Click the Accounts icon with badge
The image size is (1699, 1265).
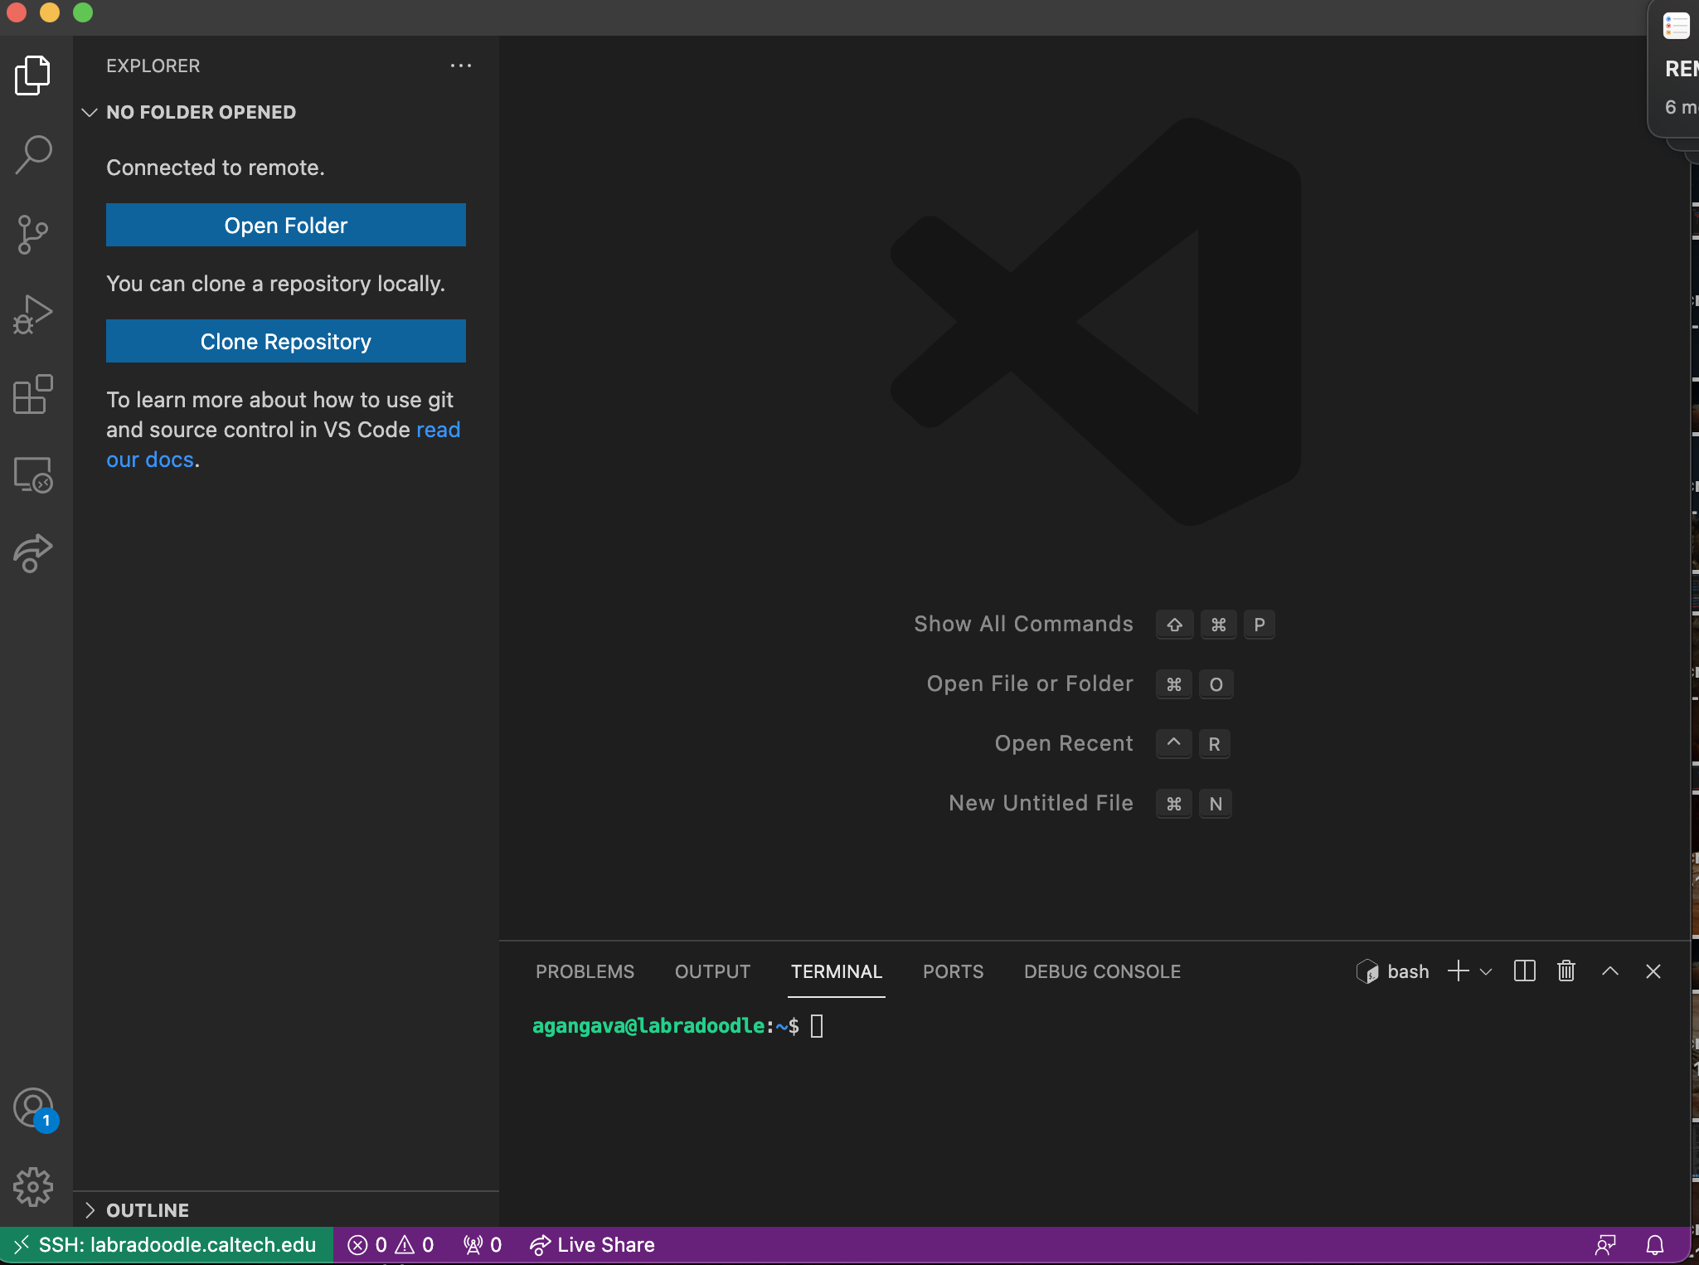click(33, 1109)
